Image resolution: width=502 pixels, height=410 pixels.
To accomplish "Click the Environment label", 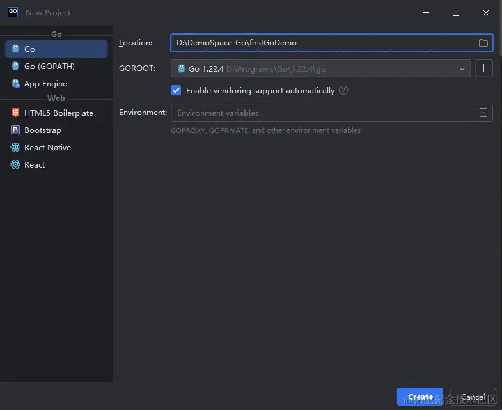I will 143,113.
